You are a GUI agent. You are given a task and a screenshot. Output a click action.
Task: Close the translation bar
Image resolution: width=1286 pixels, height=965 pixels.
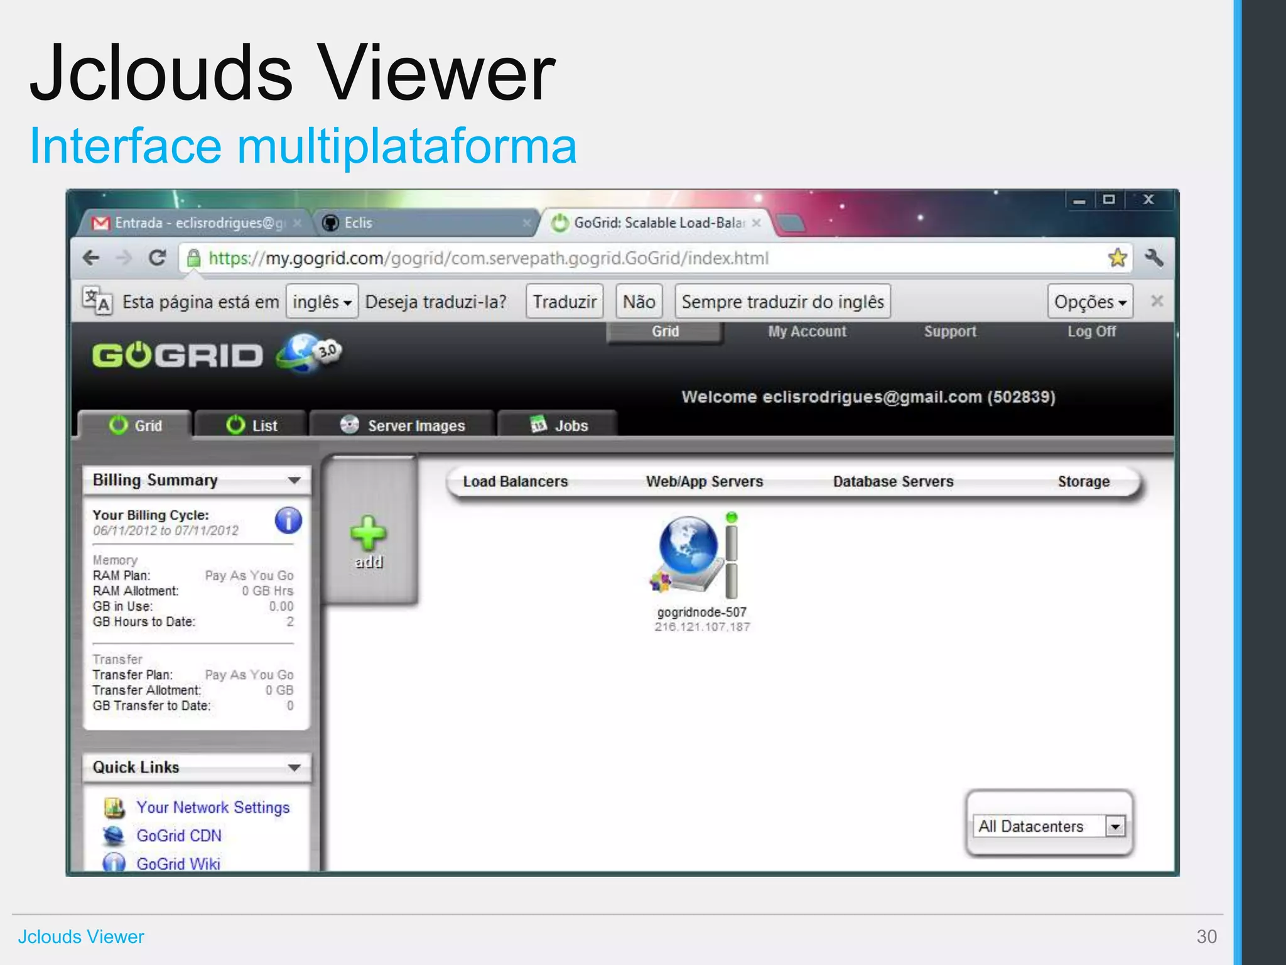1157,301
